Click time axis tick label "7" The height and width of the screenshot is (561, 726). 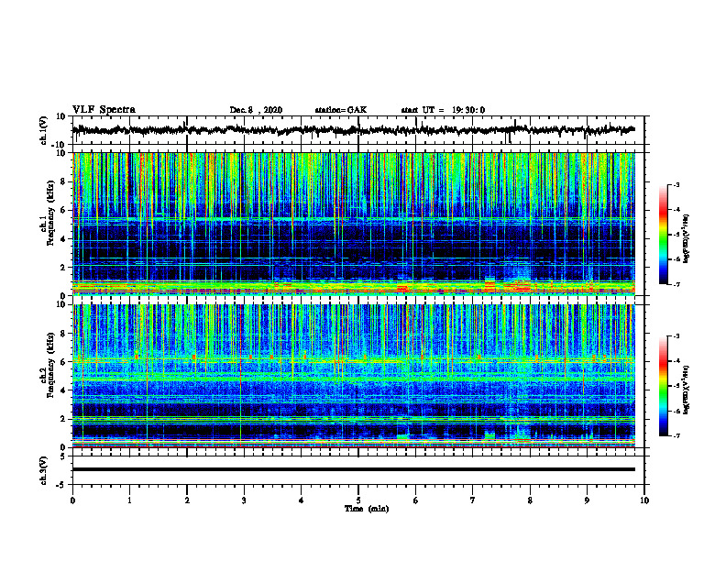click(473, 500)
